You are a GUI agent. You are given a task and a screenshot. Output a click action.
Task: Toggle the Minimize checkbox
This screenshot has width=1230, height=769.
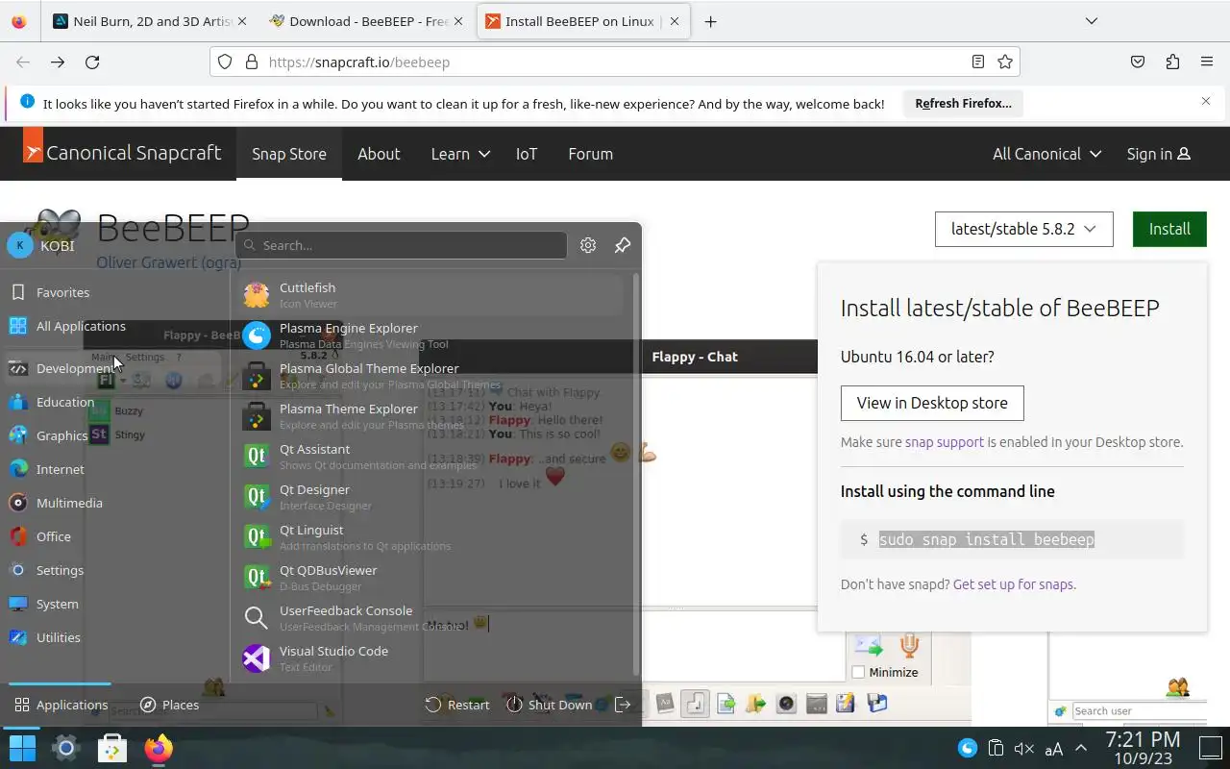859,672
